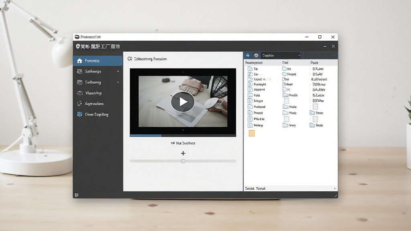Expand the sidebar submenu using the right arrow

pos(118,82)
